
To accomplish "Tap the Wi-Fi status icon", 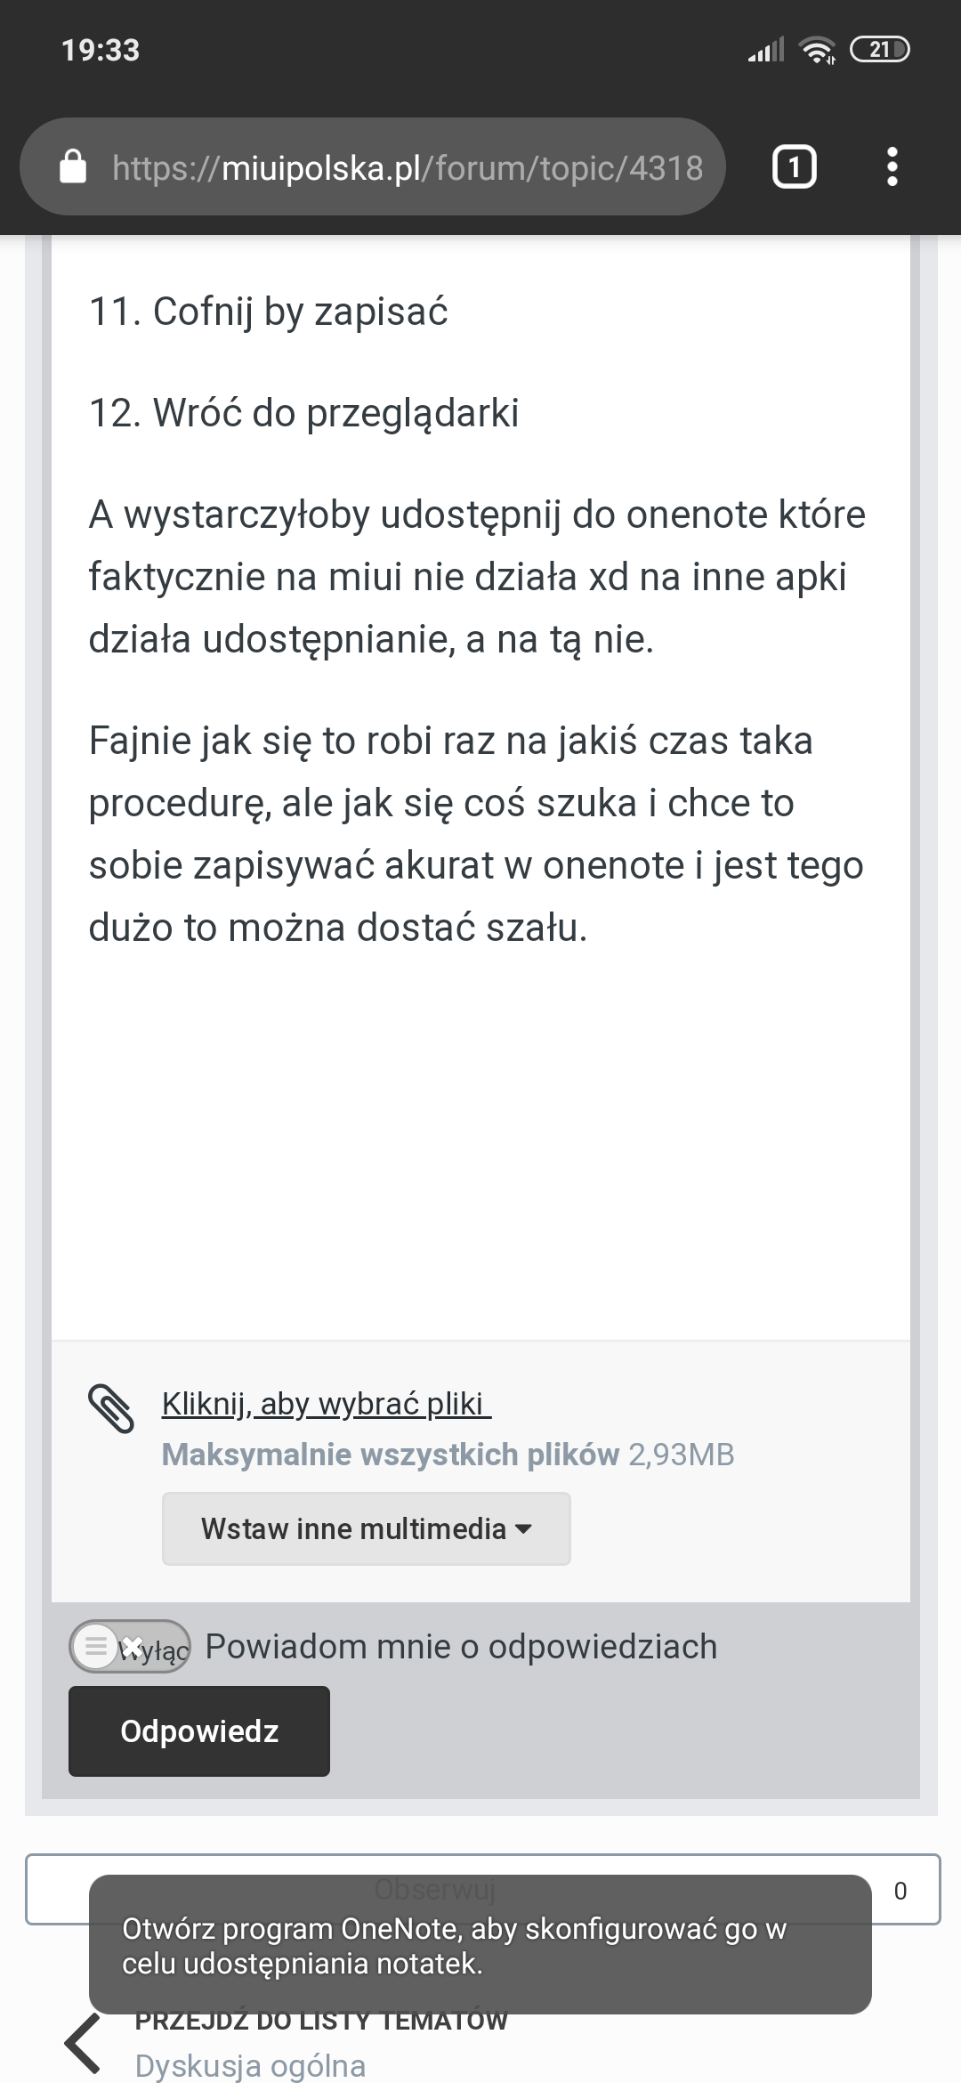I will click(x=817, y=51).
